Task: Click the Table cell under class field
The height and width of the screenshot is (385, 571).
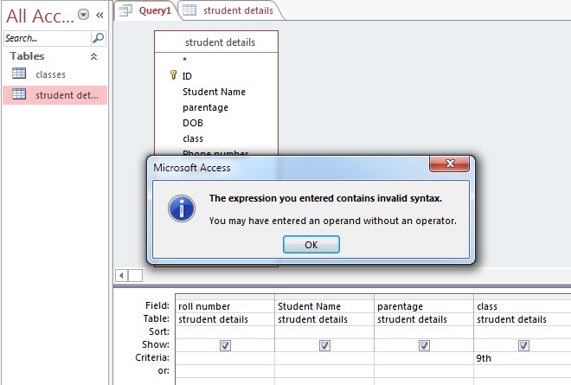Action: tap(523, 319)
